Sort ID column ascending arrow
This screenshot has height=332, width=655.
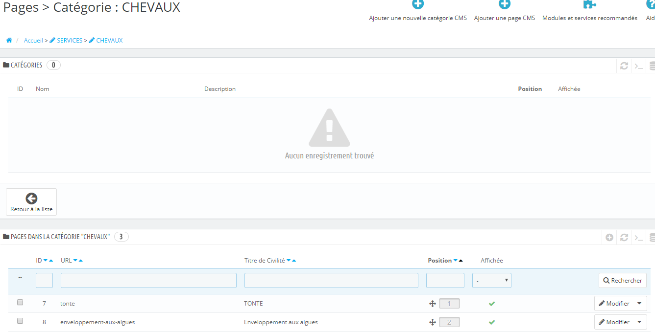[x=51, y=261]
